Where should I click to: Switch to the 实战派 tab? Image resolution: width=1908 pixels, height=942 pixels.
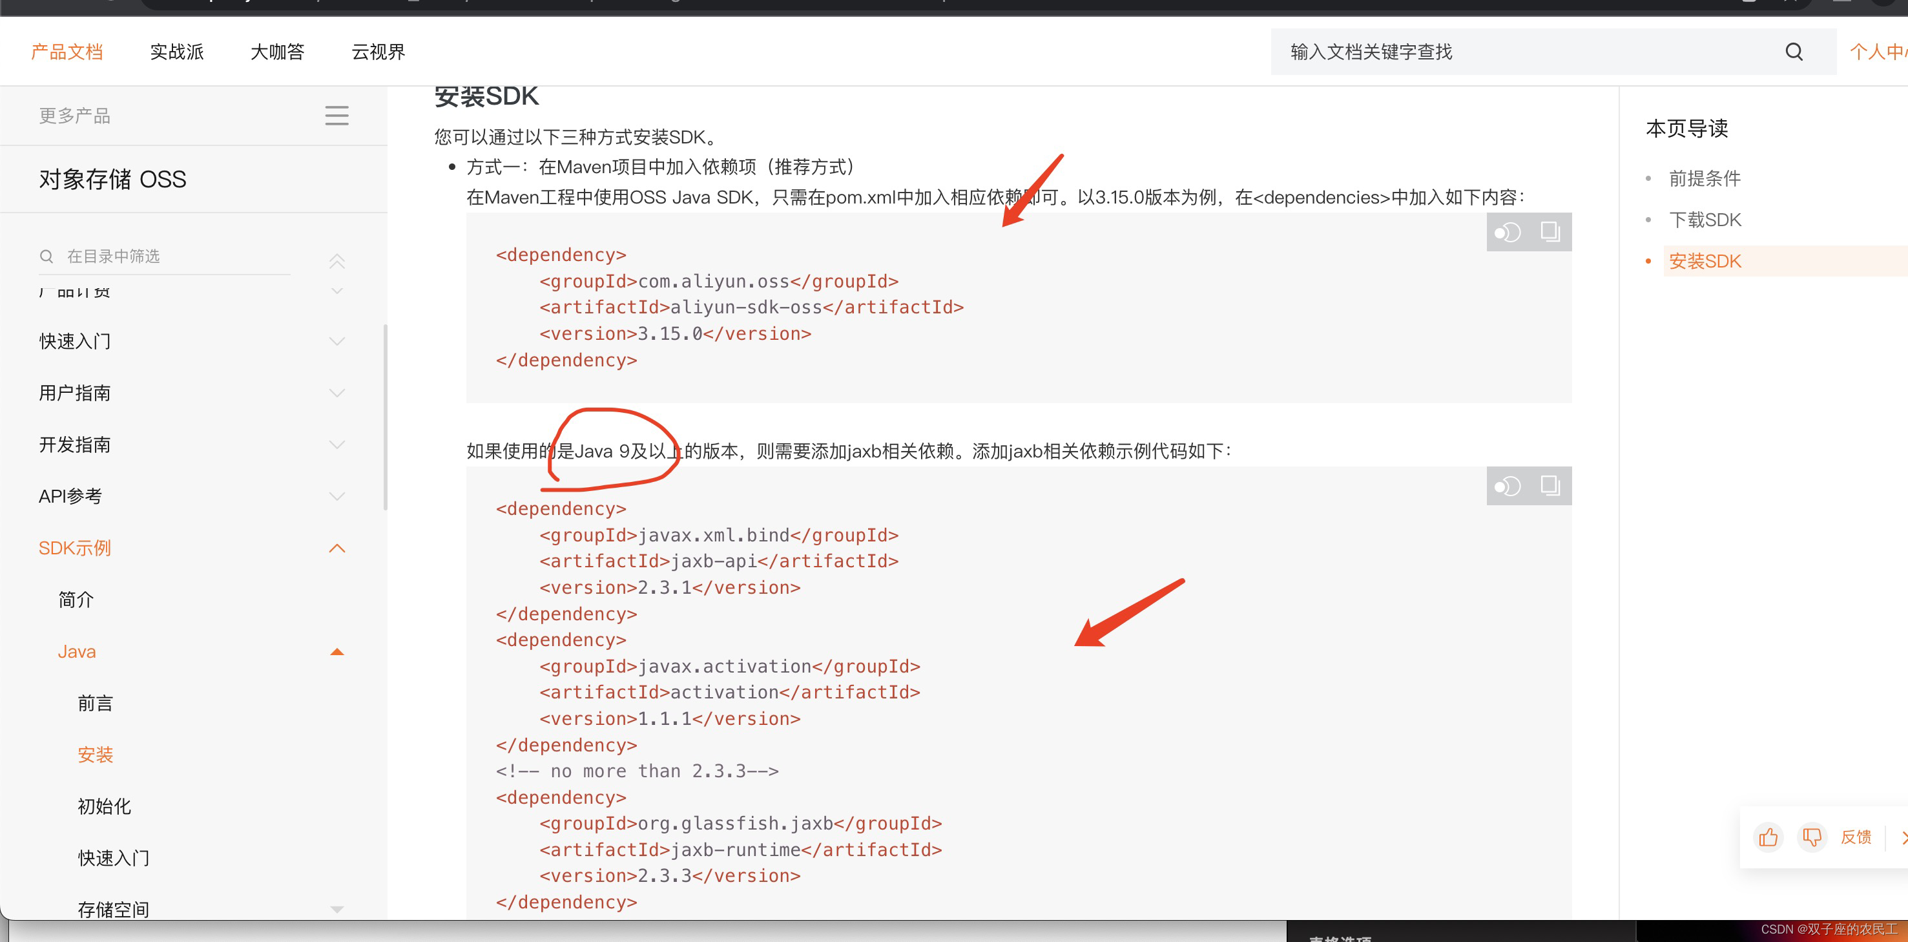click(x=176, y=51)
